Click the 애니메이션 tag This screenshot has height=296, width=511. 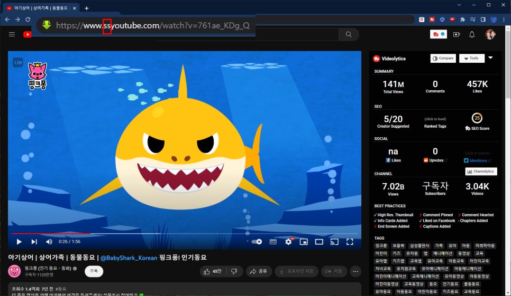pyautogui.click(x=443, y=254)
